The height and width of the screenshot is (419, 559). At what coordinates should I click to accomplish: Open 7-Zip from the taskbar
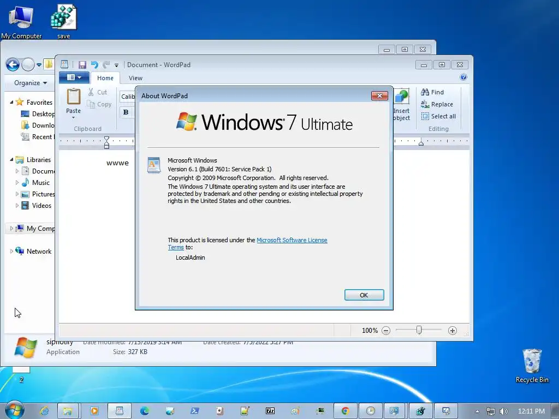pyautogui.click(x=270, y=411)
